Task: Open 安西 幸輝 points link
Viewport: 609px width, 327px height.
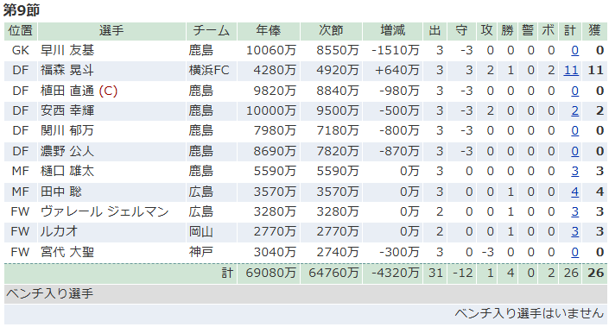Action: [x=574, y=111]
